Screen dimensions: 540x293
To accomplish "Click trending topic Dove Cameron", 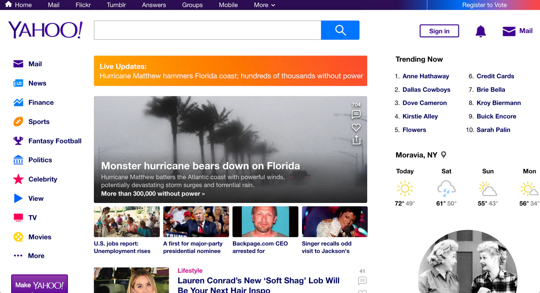I will pyautogui.click(x=424, y=103).
